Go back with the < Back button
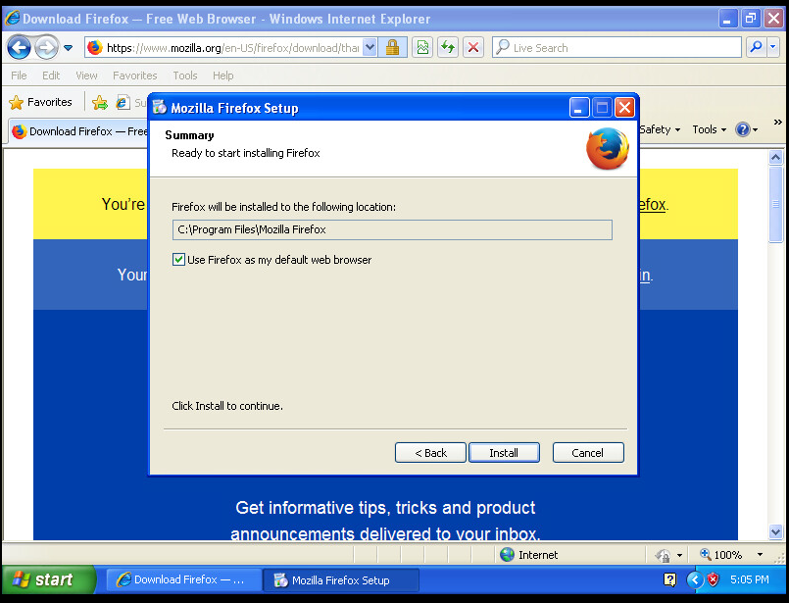This screenshot has width=789, height=603. pyautogui.click(x=430, y=453)
